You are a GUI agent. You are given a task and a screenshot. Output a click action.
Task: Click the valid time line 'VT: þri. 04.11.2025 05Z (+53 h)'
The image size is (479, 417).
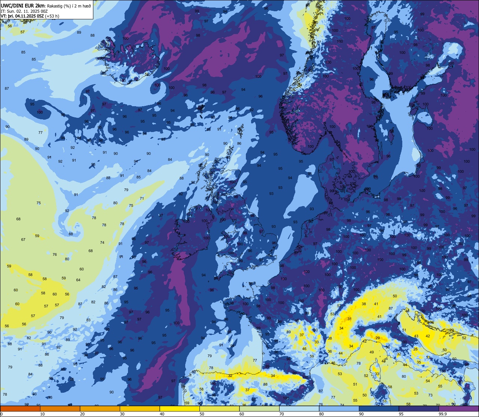(30, 16)
